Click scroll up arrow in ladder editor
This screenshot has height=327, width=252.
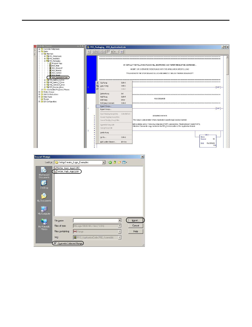coord(227,57)
